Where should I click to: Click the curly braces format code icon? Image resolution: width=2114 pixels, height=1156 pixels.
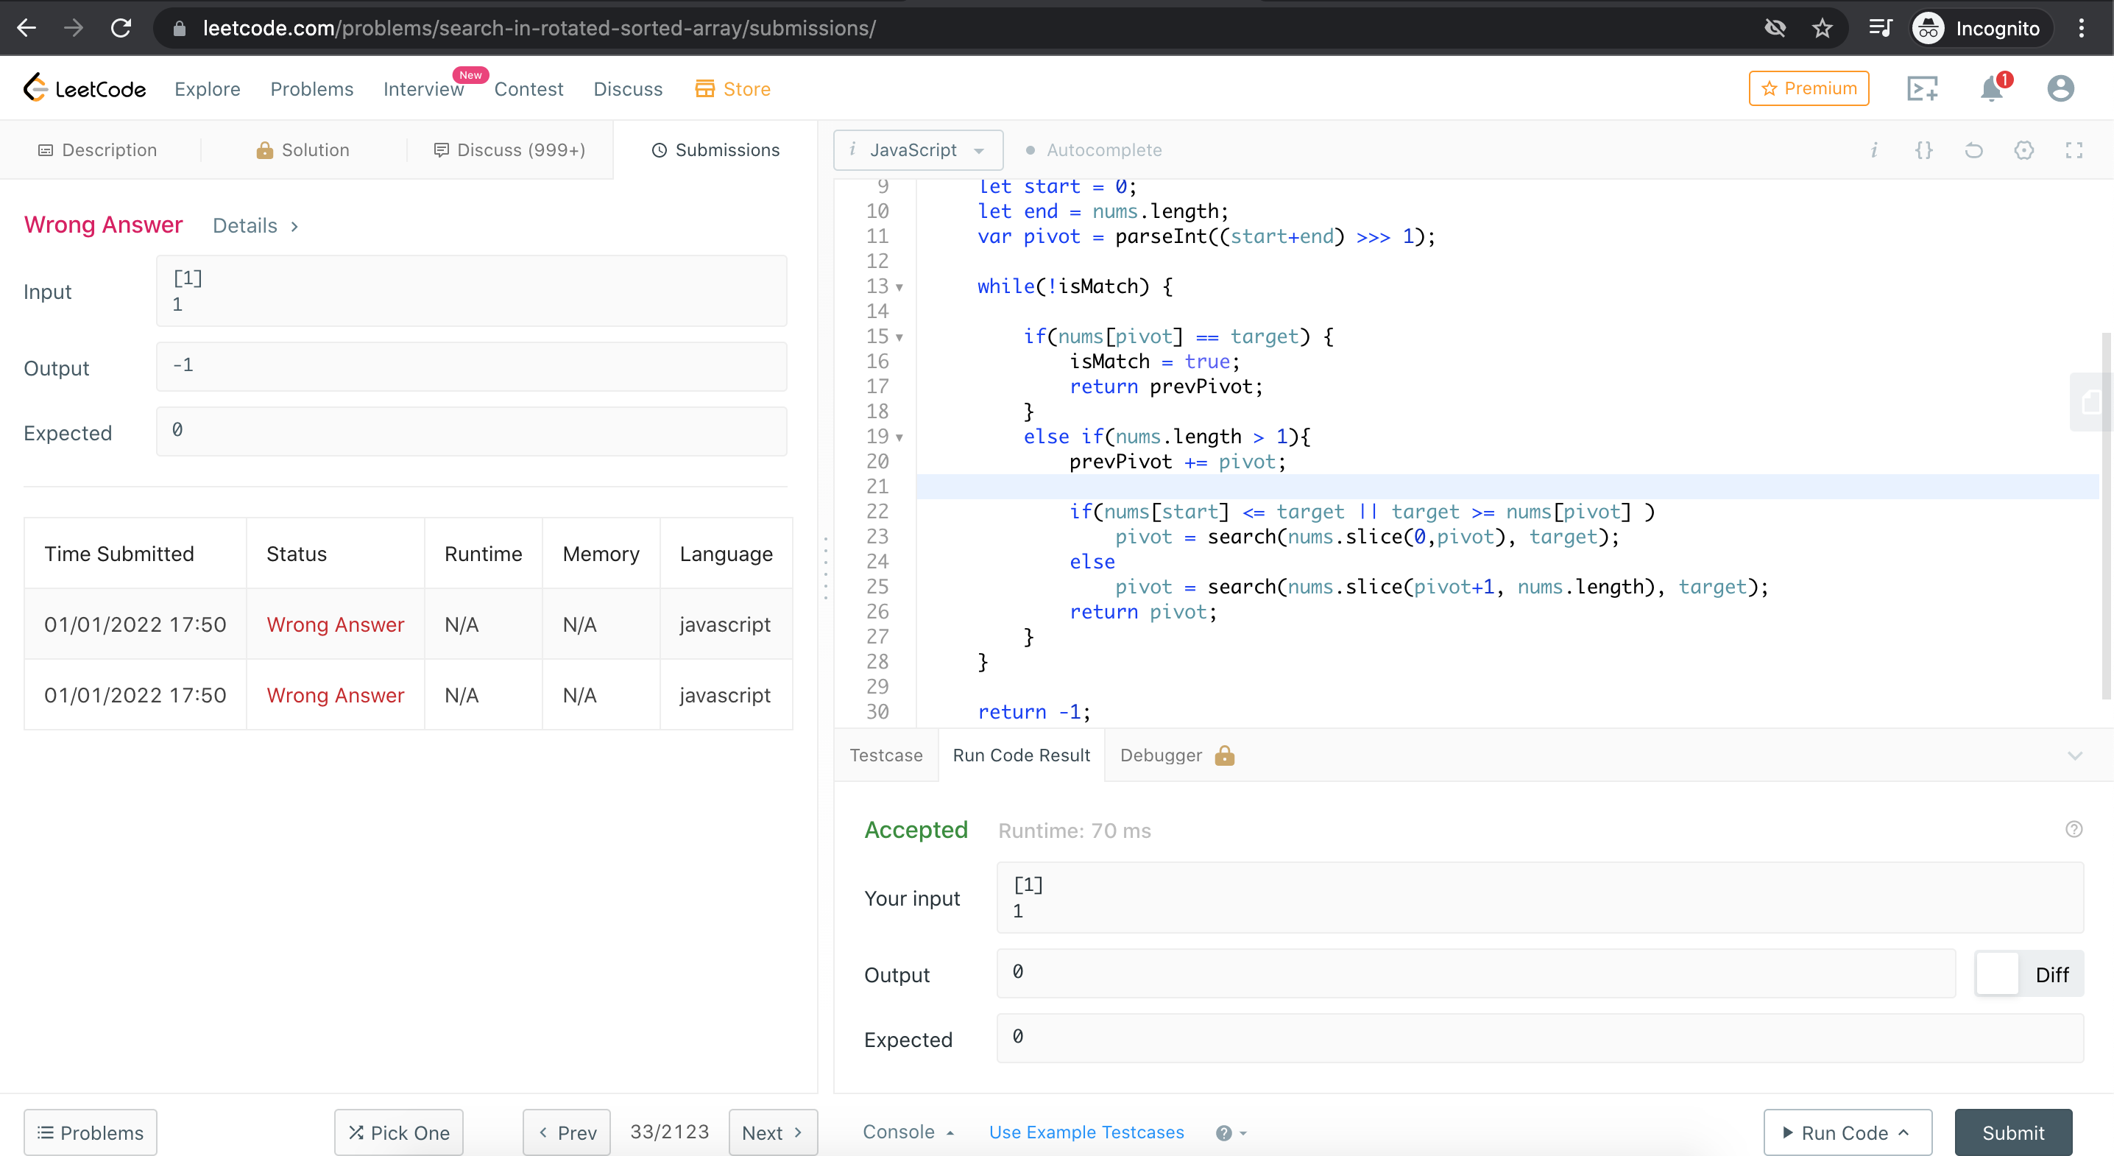[1923, 150]
